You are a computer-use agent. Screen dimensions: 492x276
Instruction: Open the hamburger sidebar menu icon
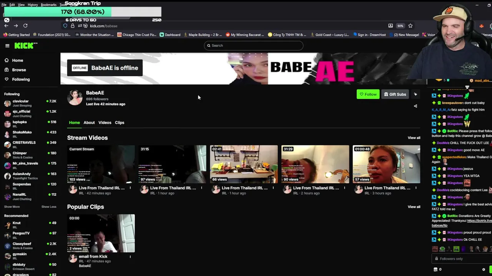[7, 46]
